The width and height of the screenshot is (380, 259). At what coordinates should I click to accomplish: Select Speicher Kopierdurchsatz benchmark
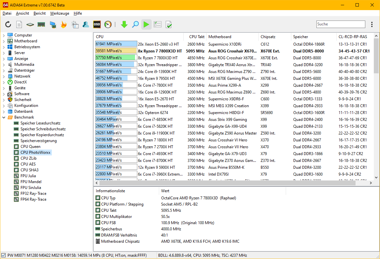coord(42,135)
